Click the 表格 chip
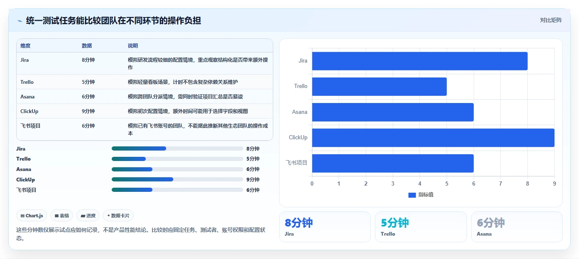This screenshot has height=259, width=579. pyautogui.click(x=62, y=216)
